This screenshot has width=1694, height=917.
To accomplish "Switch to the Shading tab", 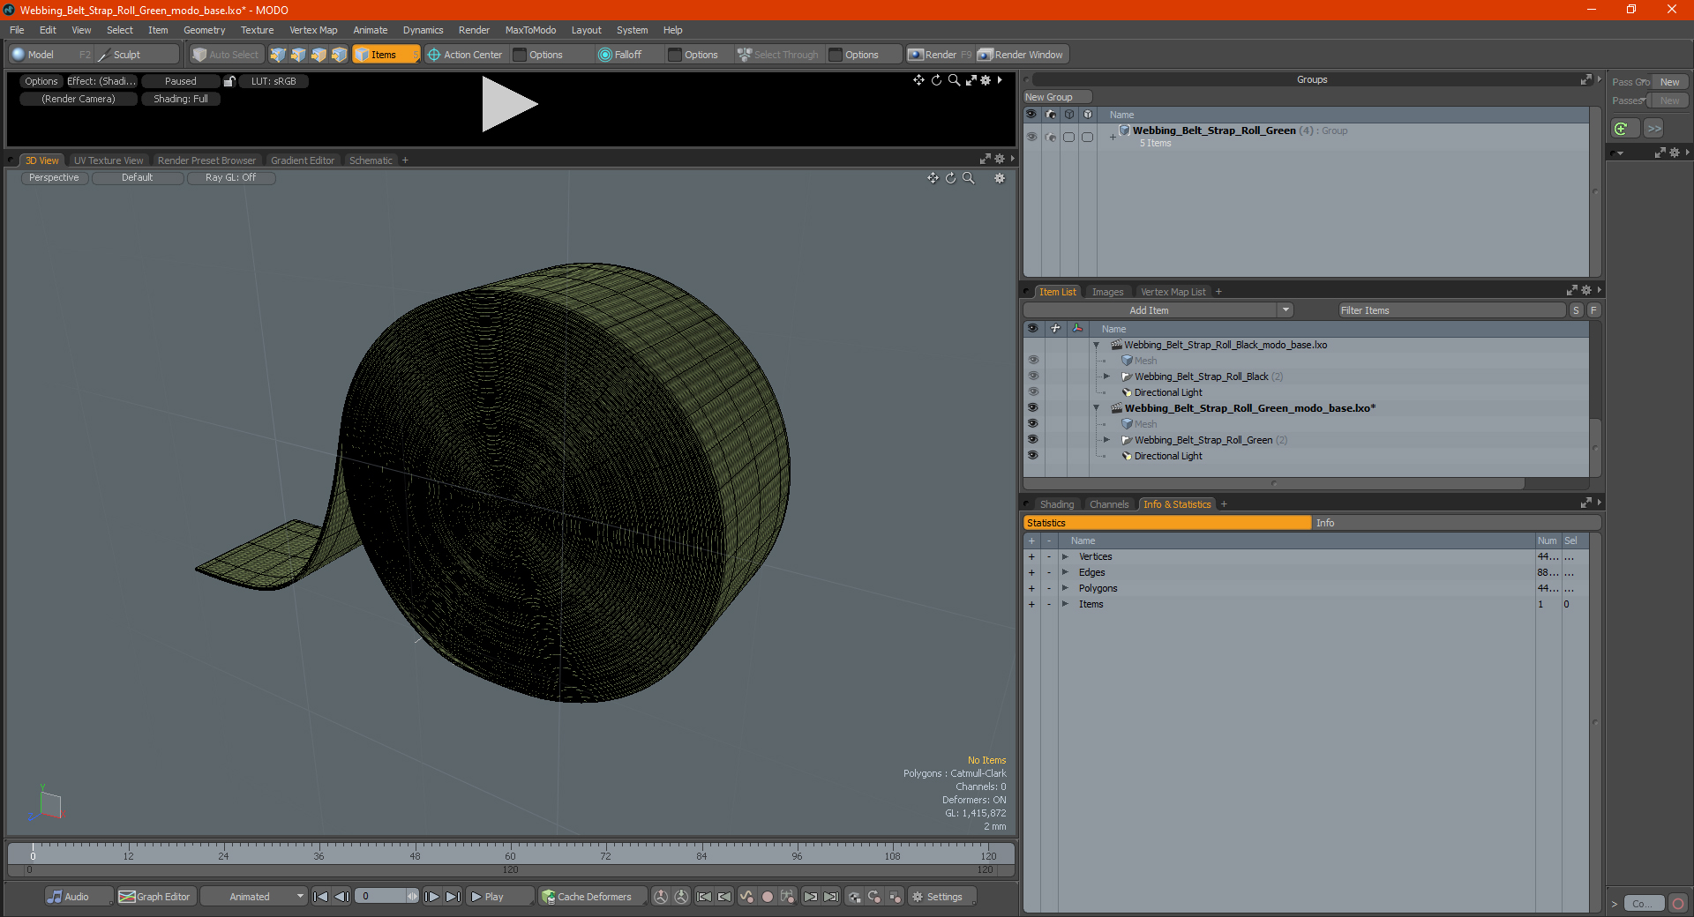I will tap(1057, 504).
